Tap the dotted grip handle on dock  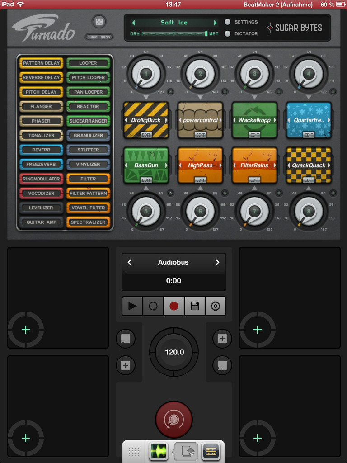point(134,452)
